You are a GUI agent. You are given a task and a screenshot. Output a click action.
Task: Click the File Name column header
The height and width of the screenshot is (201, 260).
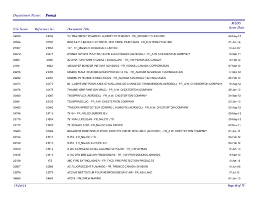tap(21, 29)
